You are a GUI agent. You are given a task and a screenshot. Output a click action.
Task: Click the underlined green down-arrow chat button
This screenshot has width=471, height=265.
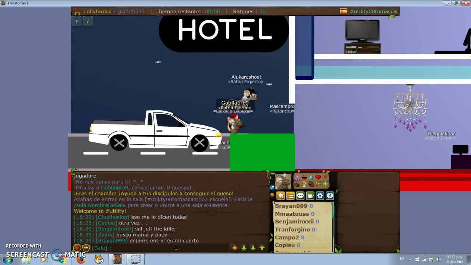(244, 248)
